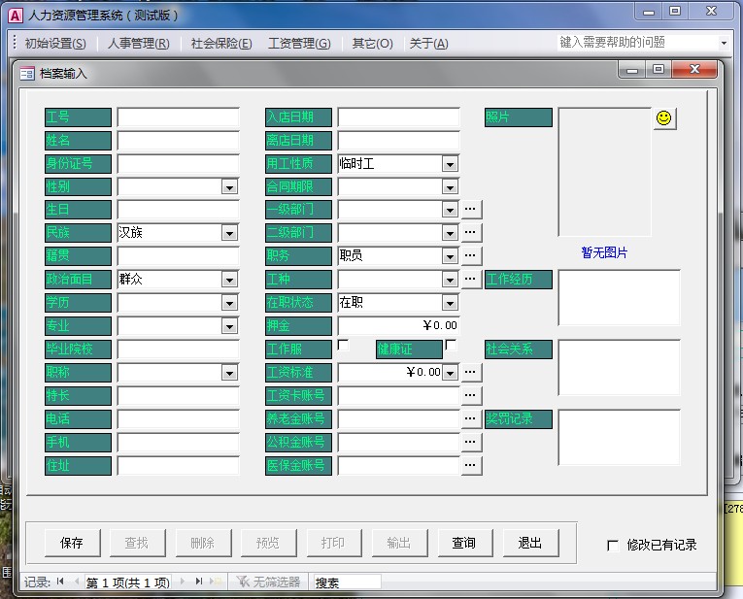Click ellipsis button next to 一级部门
The image size is (743, 599).
click(x=471, y=210)
